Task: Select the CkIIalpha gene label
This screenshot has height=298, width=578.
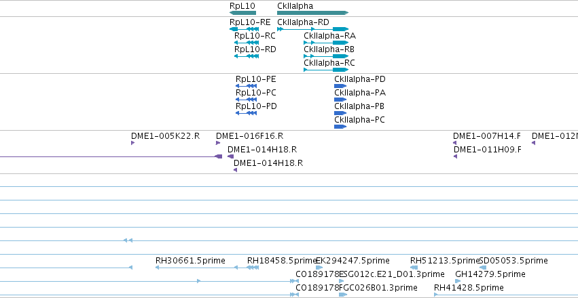Action: pos(295,6)
